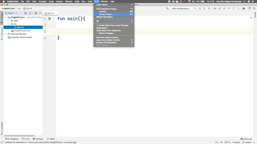
Task: Click the Expand All icon in Project panel
Action: click(x=30, y=13)
